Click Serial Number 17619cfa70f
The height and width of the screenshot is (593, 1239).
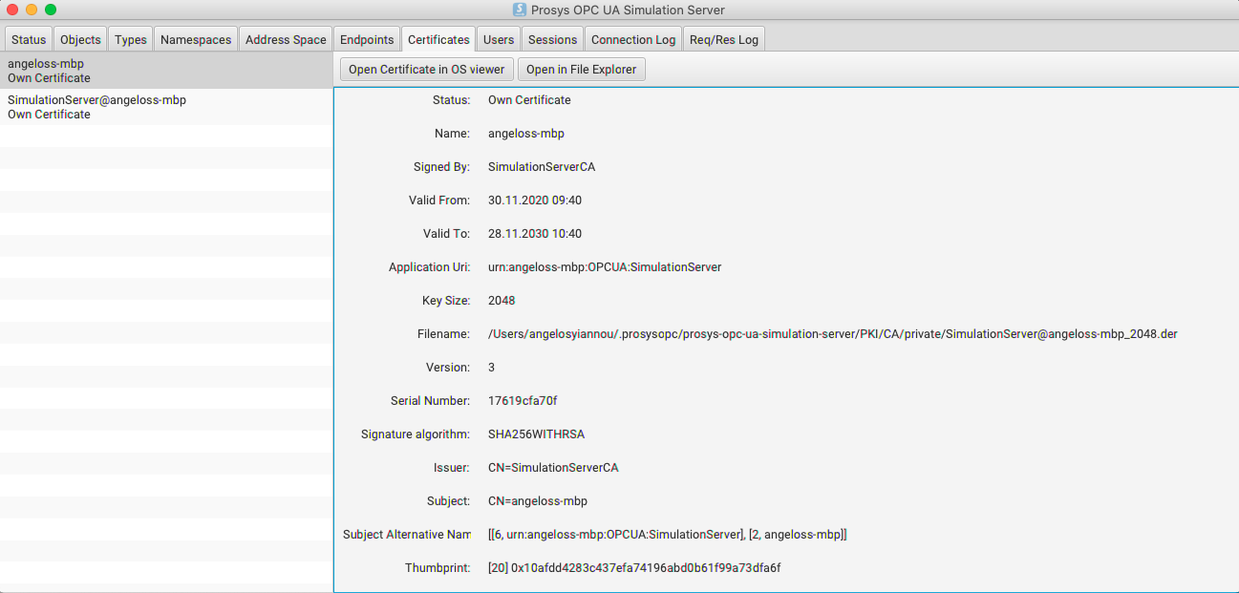click(x=522, y=400)
